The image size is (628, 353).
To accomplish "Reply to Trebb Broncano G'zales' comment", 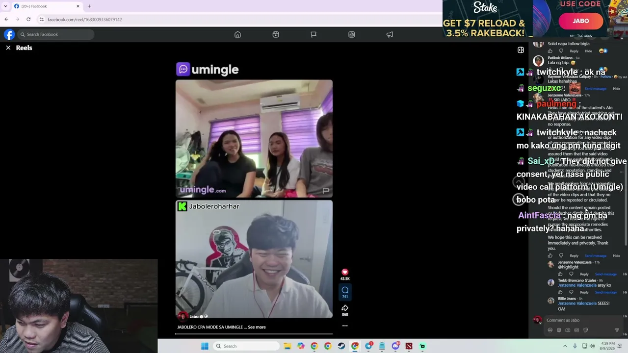I will [x=584, y=292].
